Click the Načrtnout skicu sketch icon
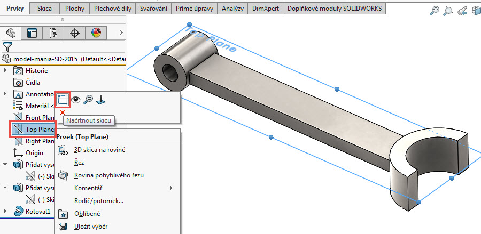481x234 pixels. pyautogui.click(x=63, y=99)
